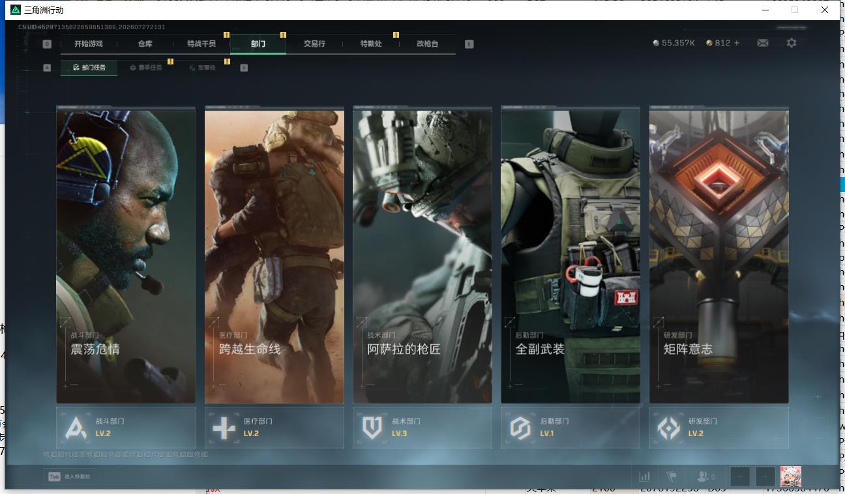
Task: Click the D key hint on sub-tabs
Action: pyautogui.click(x=244, y=67)
